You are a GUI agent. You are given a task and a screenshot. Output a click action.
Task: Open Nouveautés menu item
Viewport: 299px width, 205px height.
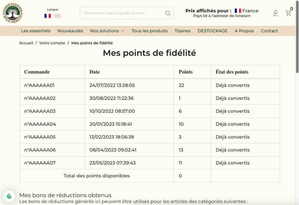coord(70,31)
